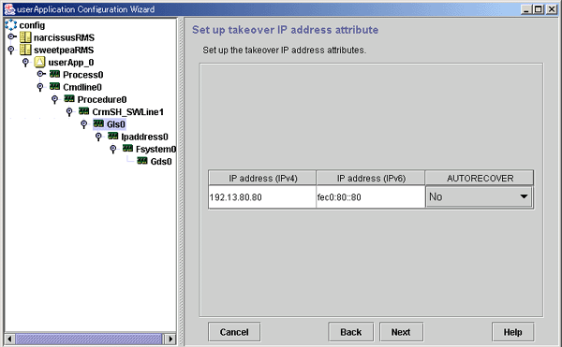Click the sweetpeaRMS node icon
Image resolution: width=562 pixels, height=347 pixels.
point(25,50)
